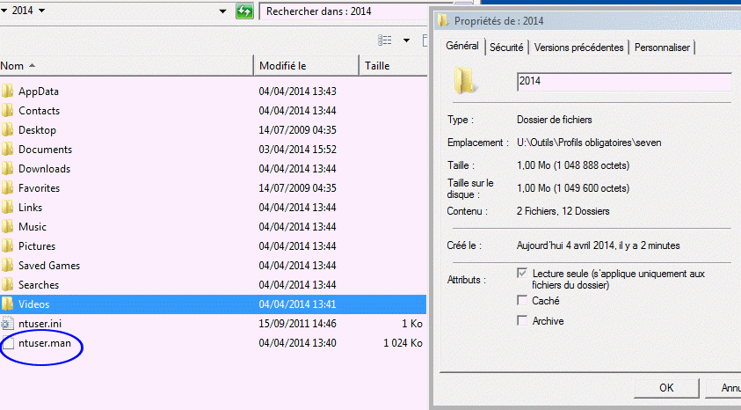
Task: Click the Videos folder name
Action: coord(34,304)
